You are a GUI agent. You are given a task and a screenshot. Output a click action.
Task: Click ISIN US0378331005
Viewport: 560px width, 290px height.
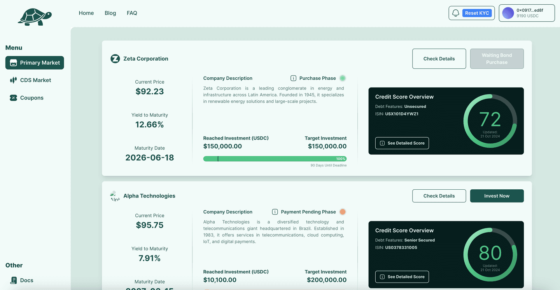point(401,248)
